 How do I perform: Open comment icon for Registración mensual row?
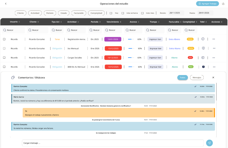click(203, 39)
